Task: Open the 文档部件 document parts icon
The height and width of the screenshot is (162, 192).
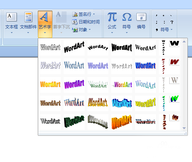Action: coord(28,17)
